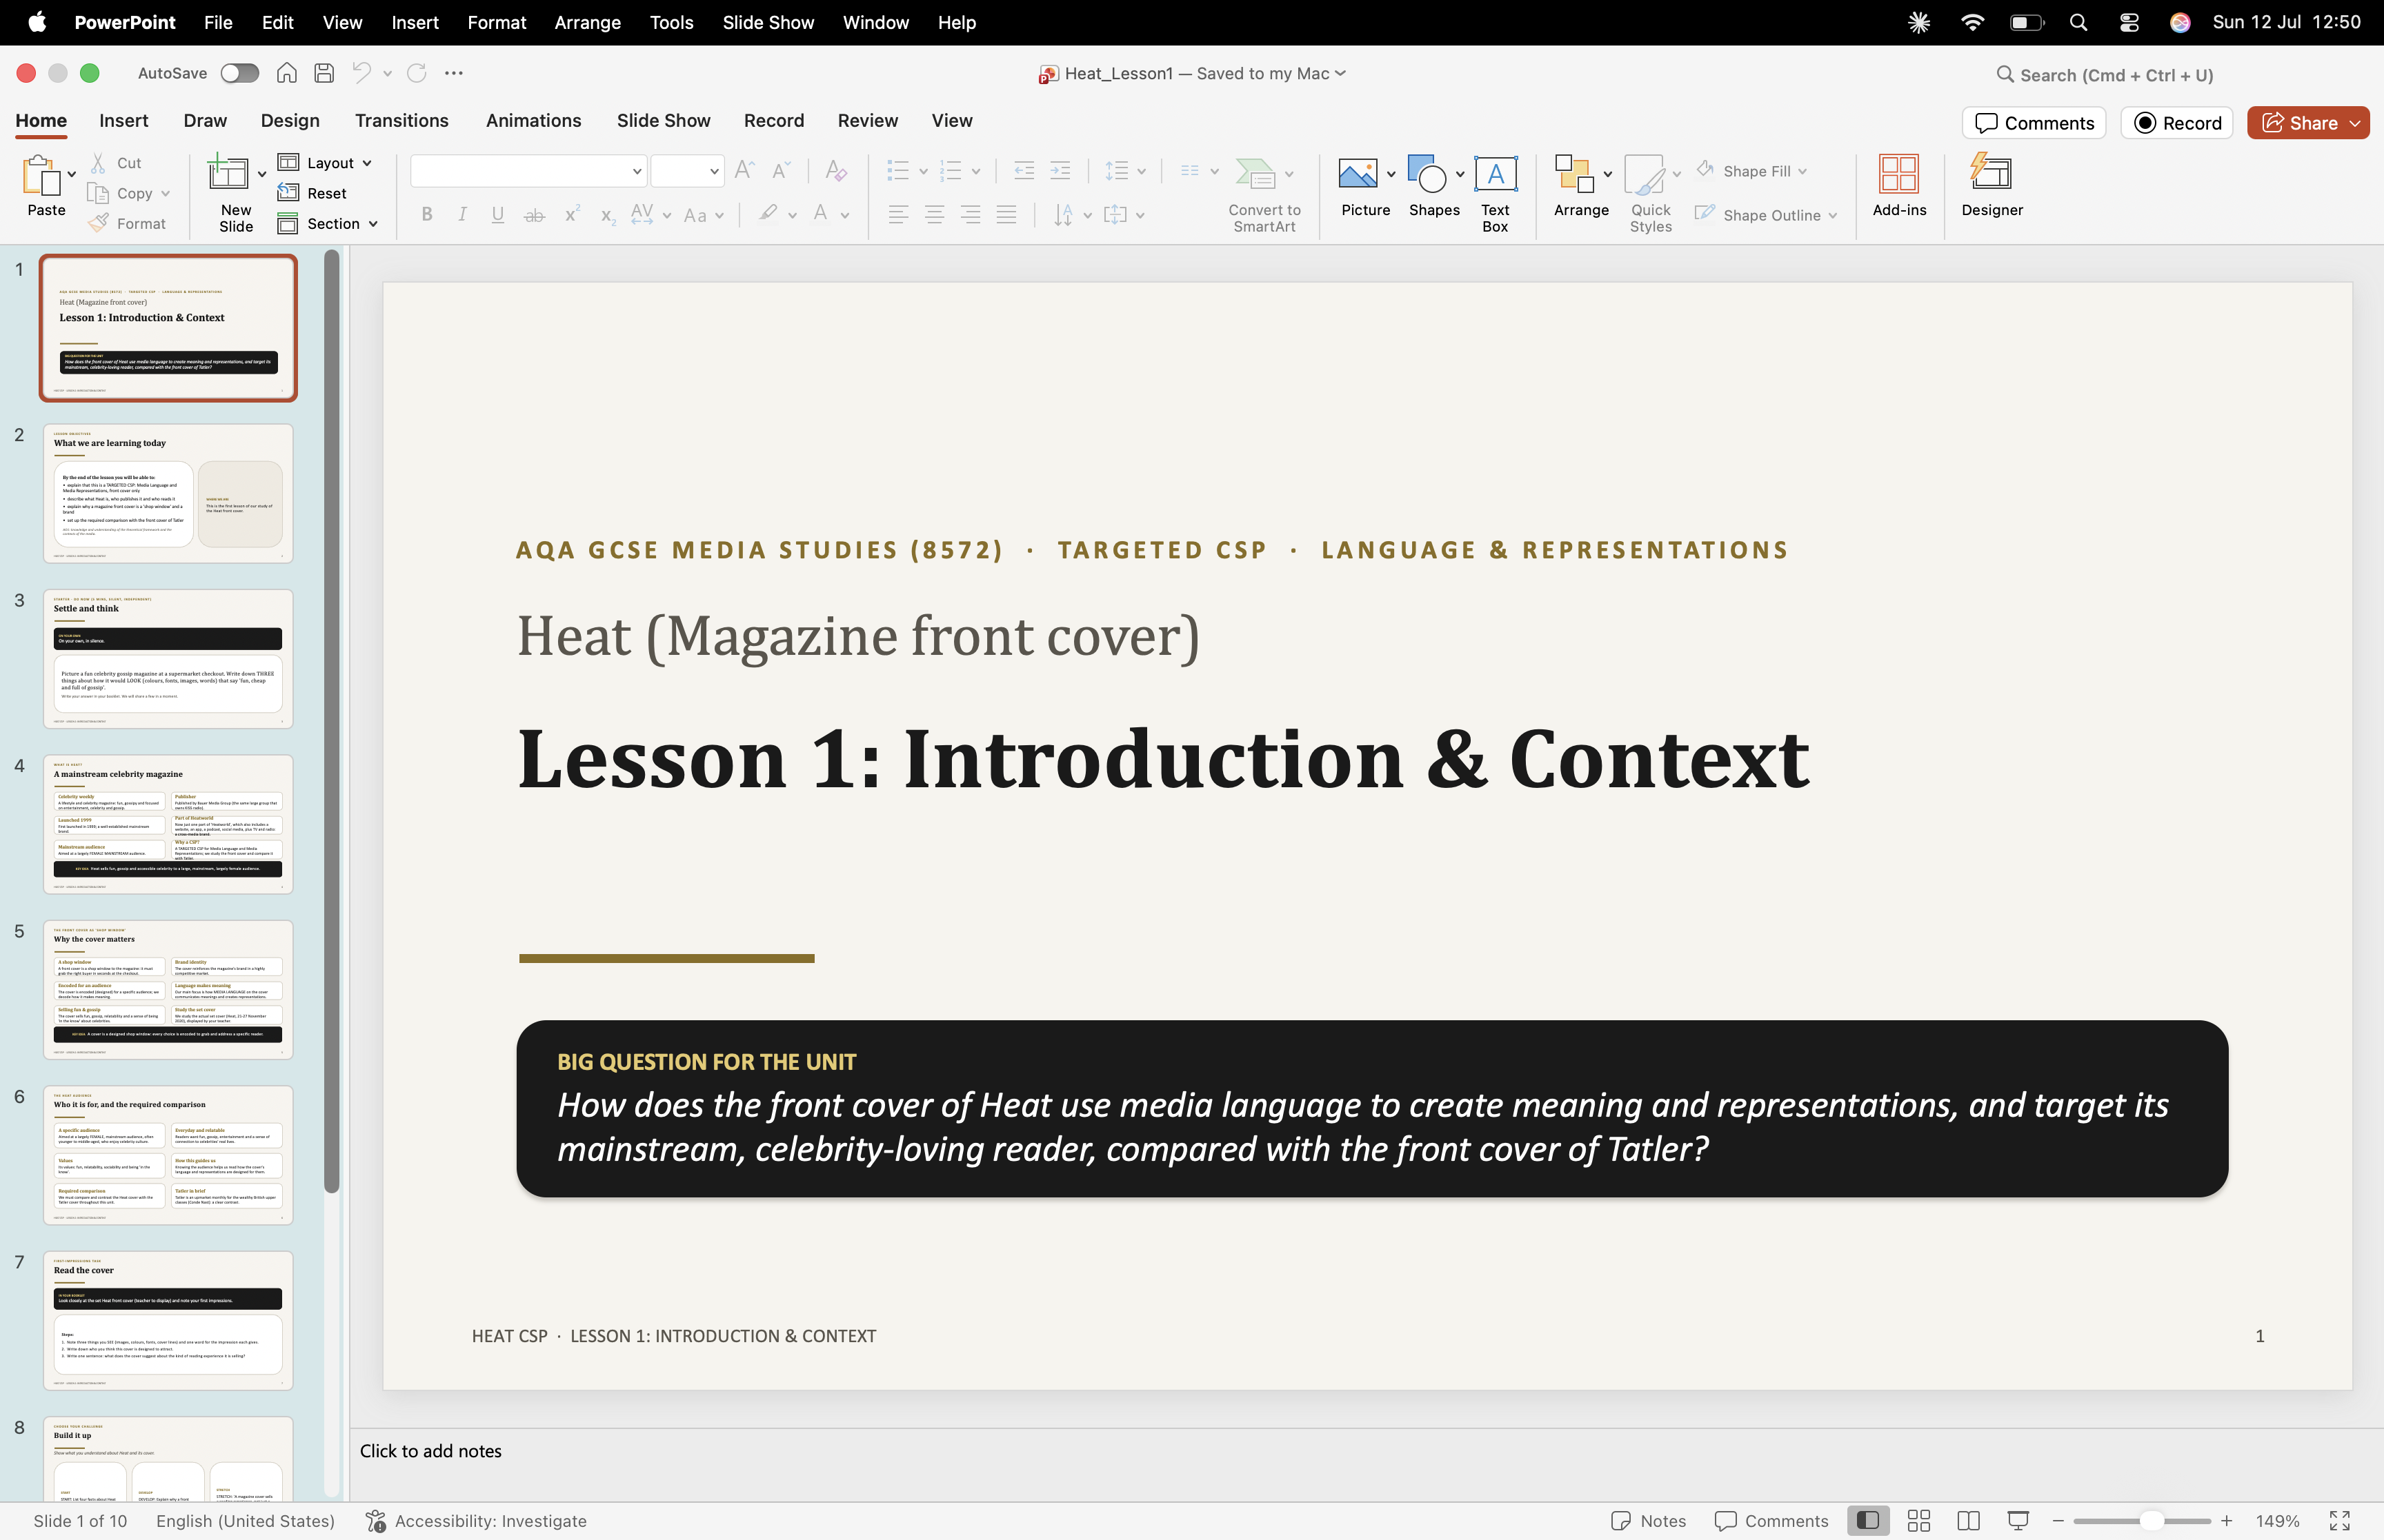This screenshot has width=2384, height=1540.
Task: Switch to the Transitions tab
Action: pyautogui.click(x=402, y=120)
